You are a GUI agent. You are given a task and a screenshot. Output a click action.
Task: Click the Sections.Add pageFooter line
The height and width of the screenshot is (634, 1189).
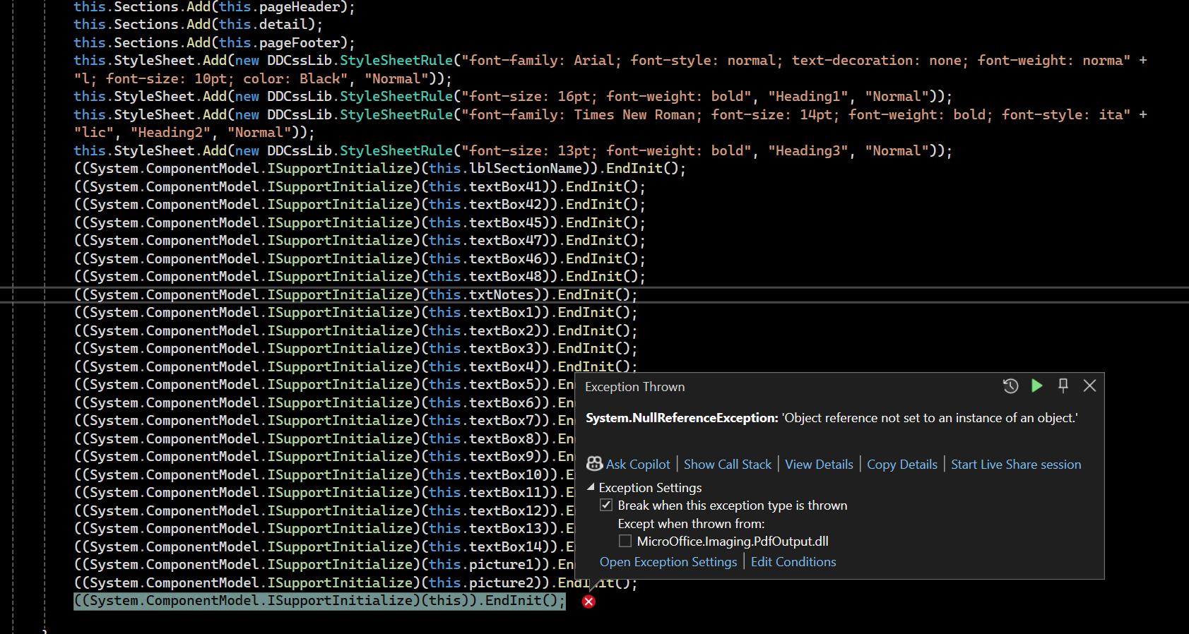tap(214, 43)
